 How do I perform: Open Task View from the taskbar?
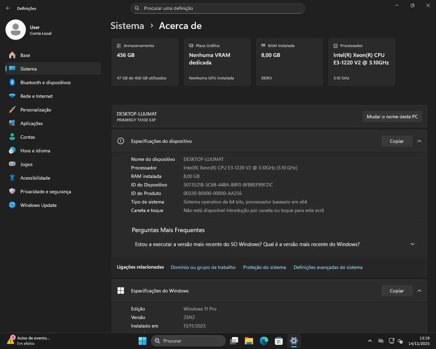(x=234, y=341)
